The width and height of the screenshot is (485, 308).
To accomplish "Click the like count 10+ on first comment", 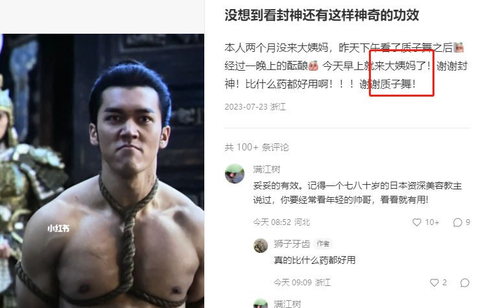I will click(x=432, y=222).
